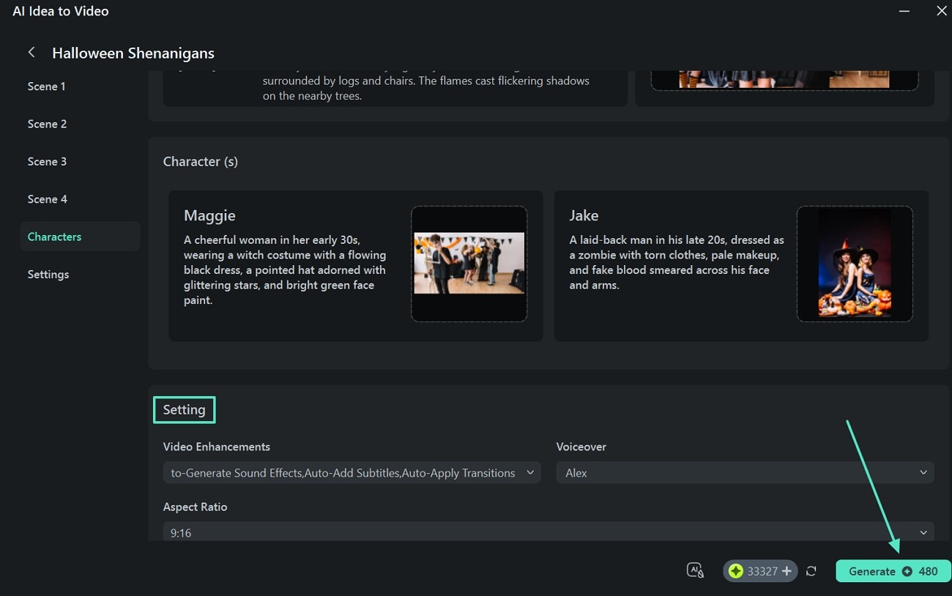Screen dimensions: 952x596
Task: Close the AI Idea to Video window
Action: tap(941, 11)
